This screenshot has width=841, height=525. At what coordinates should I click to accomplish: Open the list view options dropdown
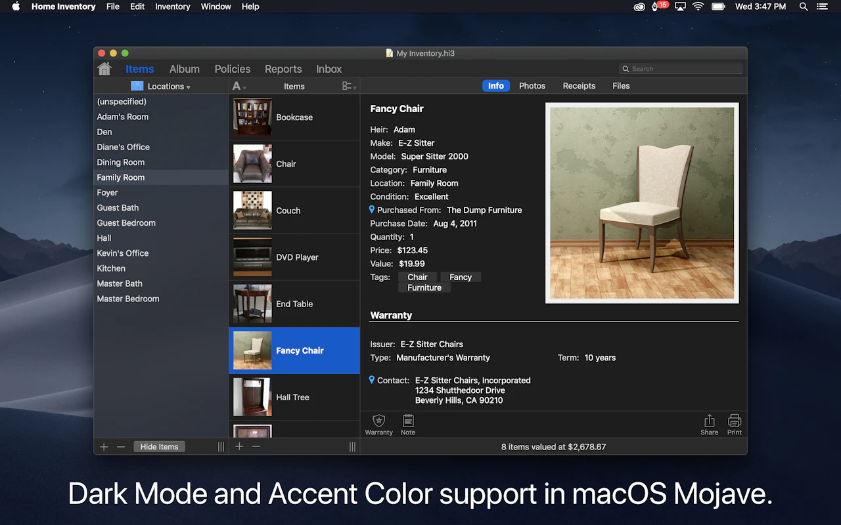[x=349, y=86]
